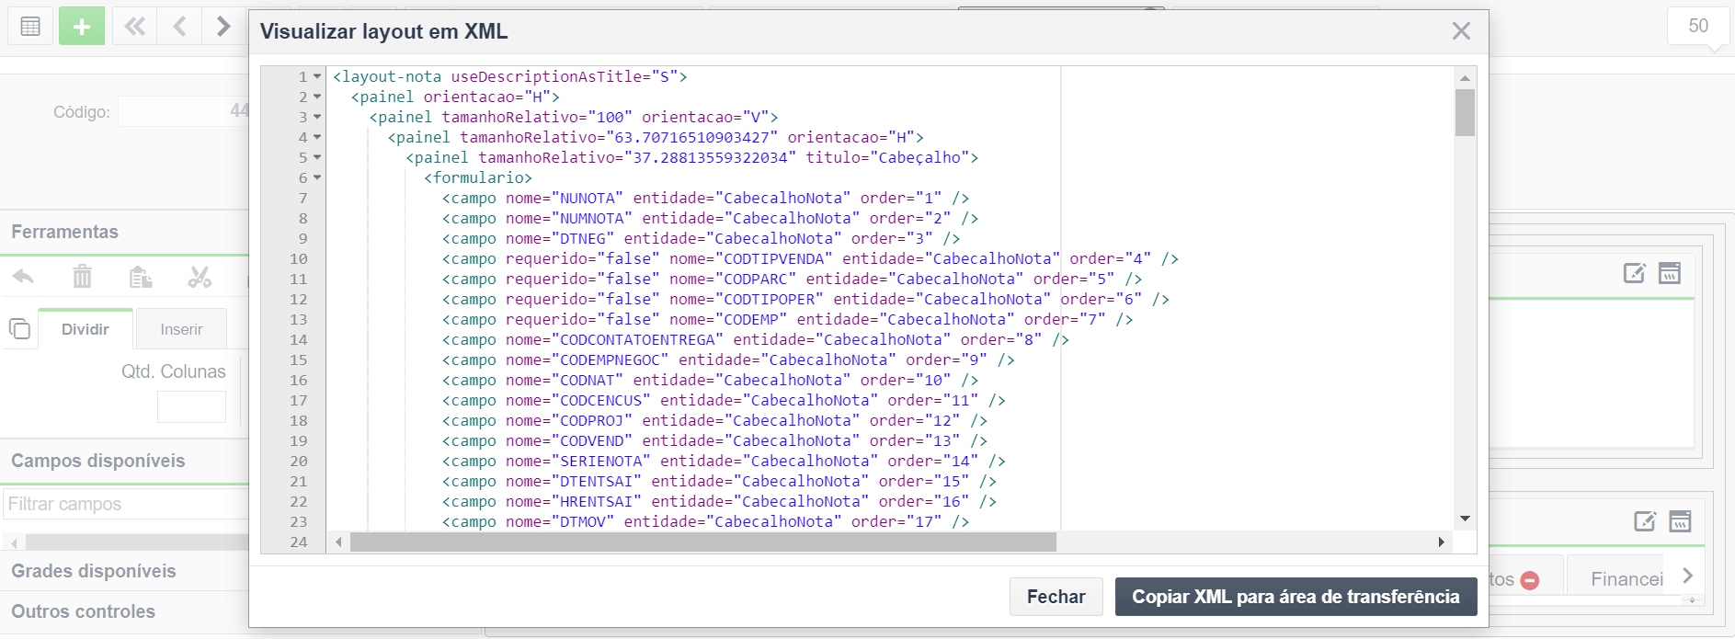Click the Qtd. Colunas input field

point(191,406)
